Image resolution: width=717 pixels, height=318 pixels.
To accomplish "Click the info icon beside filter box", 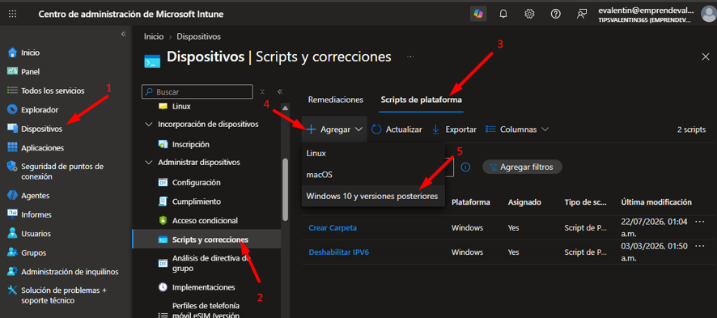I will click(465, 167).
